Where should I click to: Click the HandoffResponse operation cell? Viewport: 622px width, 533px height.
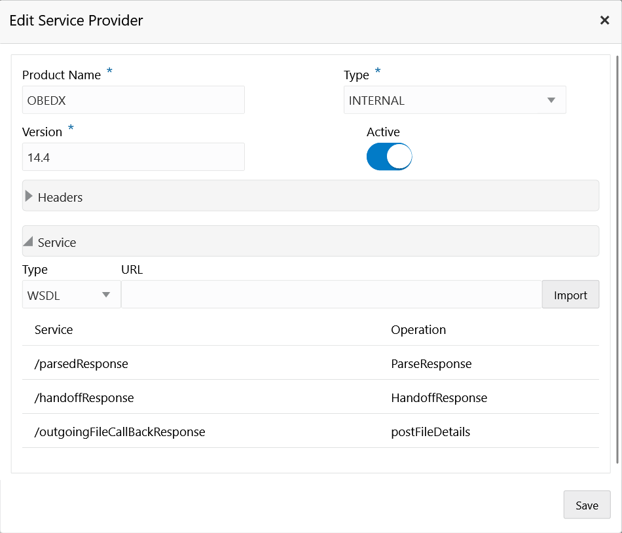pyautogui.click(x=439, y=397)
